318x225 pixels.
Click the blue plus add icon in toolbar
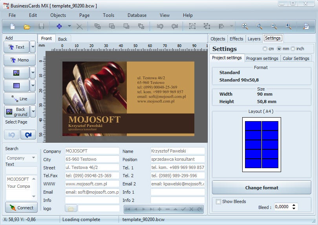pos(60,26)
